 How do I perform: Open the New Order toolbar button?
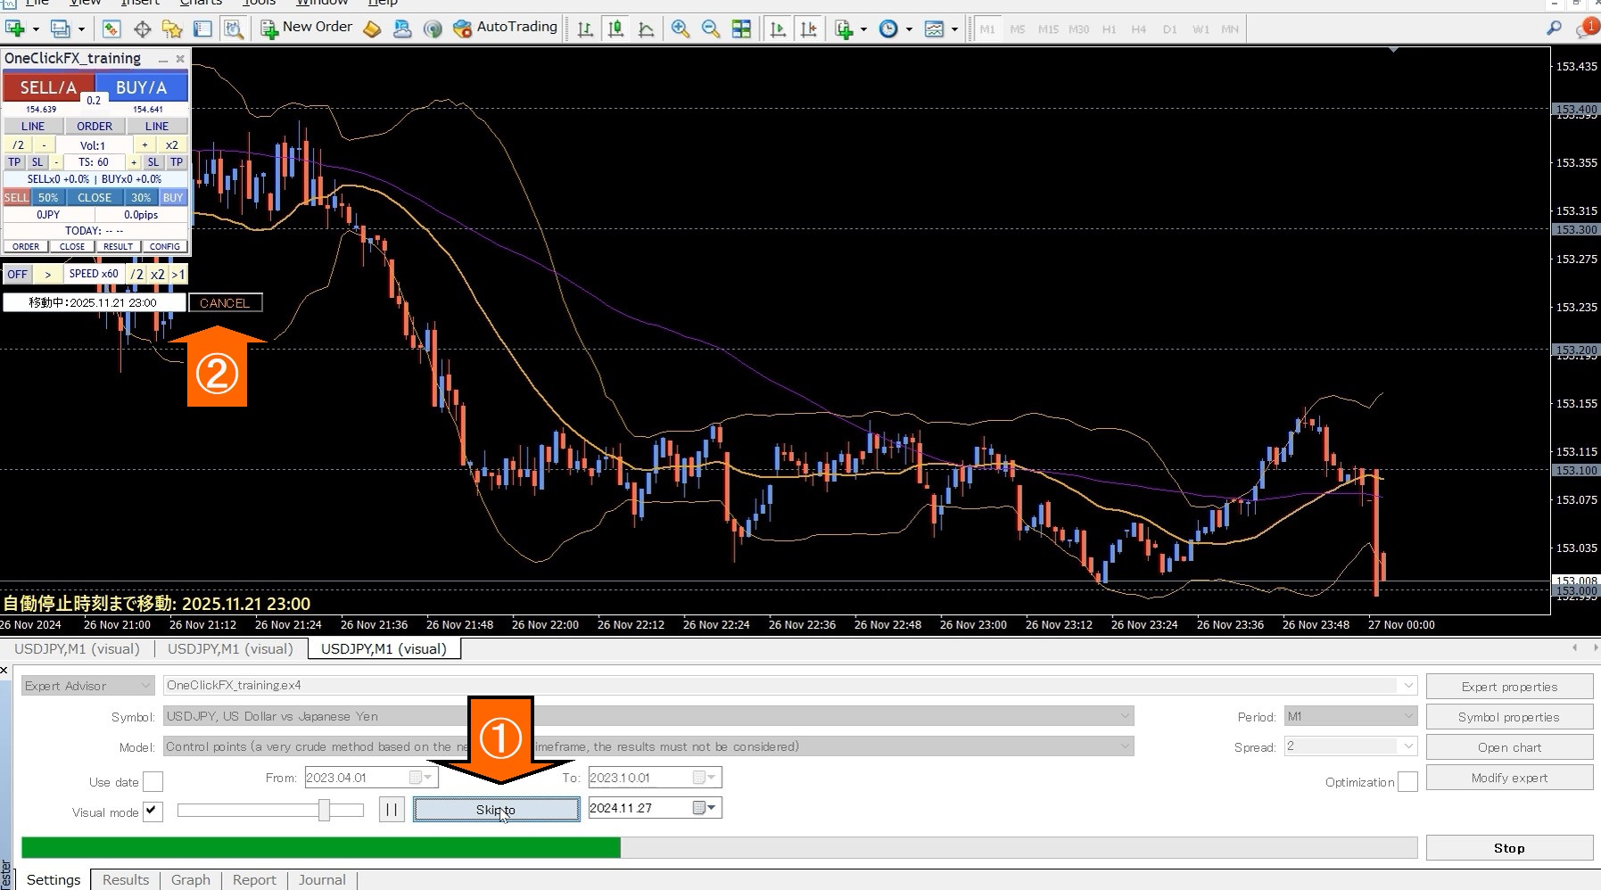pos(307,29)
